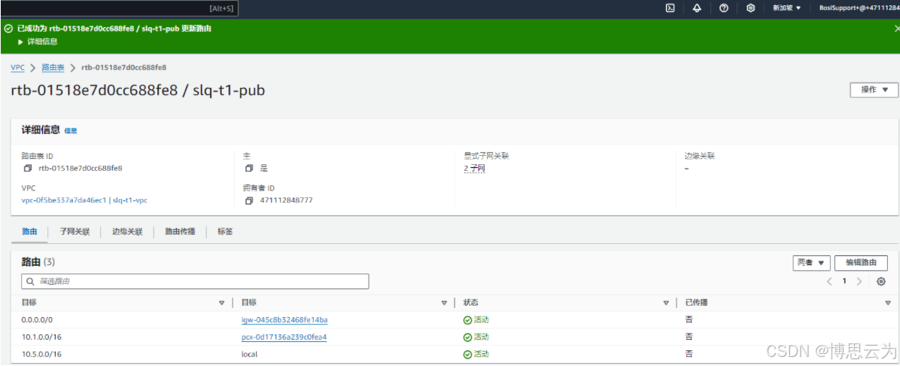Viewport: 900px width, 366px height.
Task: Click owner ID value 471112848777
Action: pyautogui.click(x=286, y=200)
